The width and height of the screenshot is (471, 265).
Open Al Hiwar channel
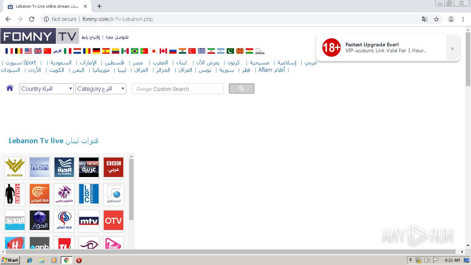point(39,221)
